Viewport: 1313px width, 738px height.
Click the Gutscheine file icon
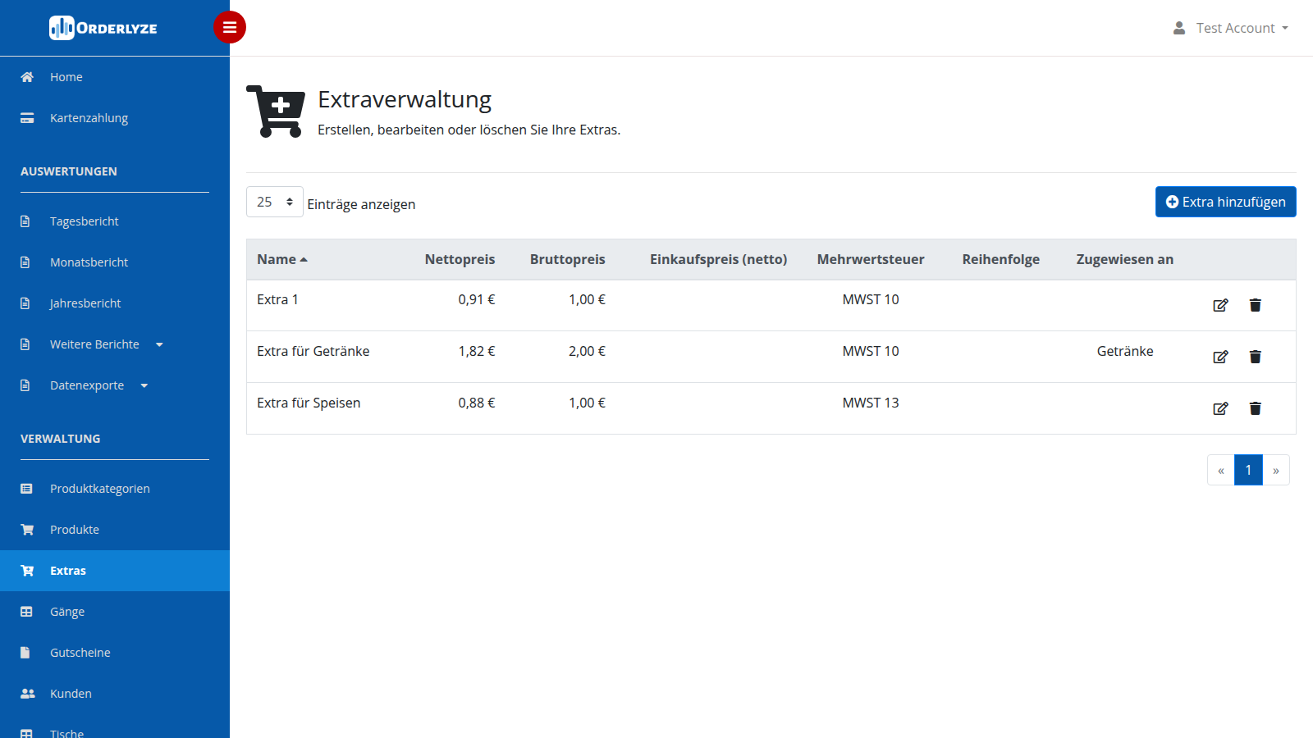point(25,653)
